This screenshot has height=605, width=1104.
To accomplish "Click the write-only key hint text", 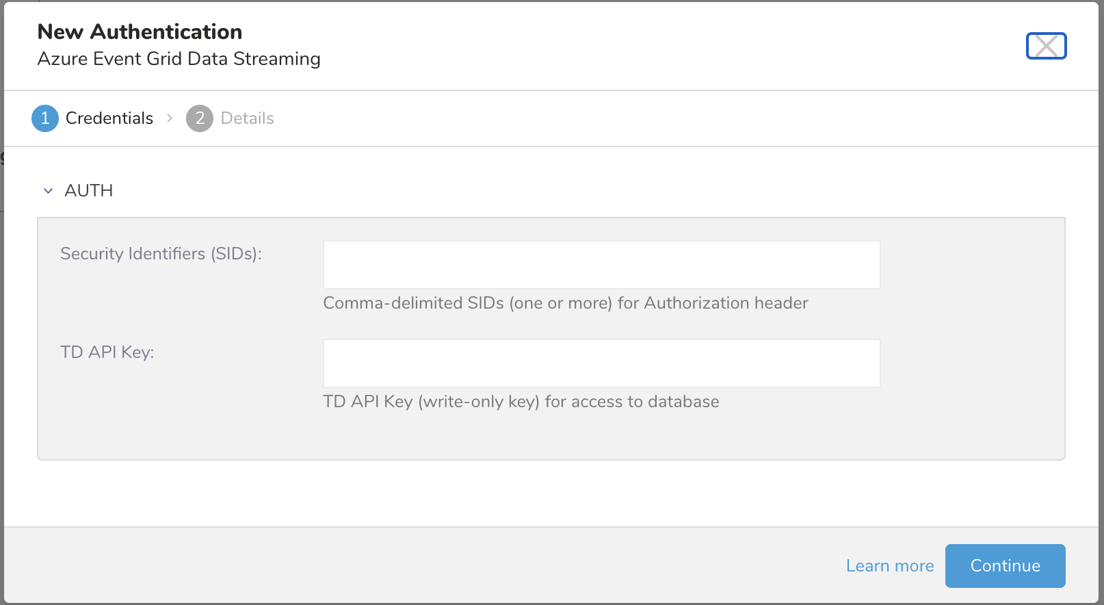I will coord(521,402).
